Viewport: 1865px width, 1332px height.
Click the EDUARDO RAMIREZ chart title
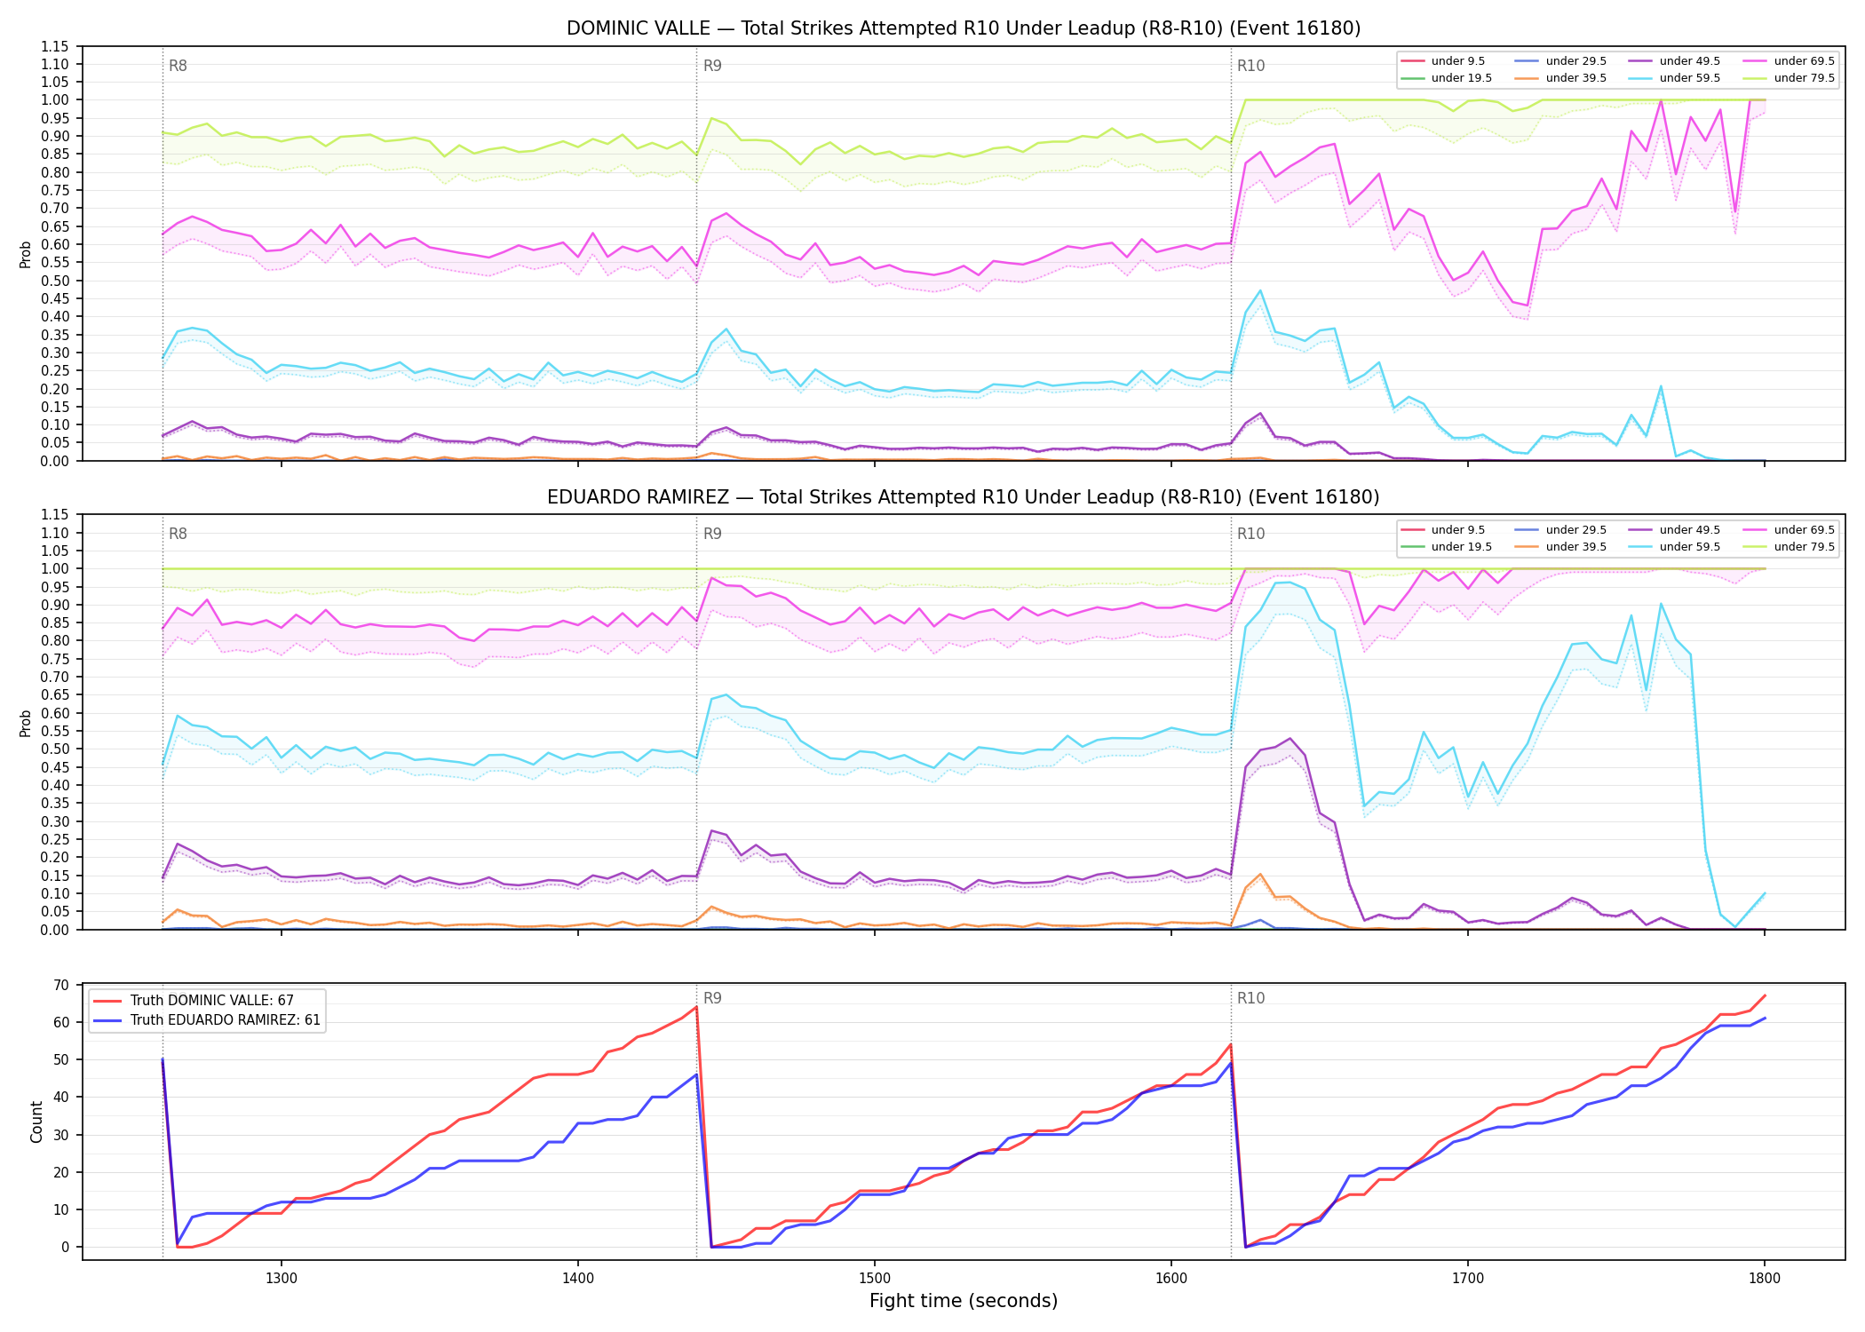964,497
